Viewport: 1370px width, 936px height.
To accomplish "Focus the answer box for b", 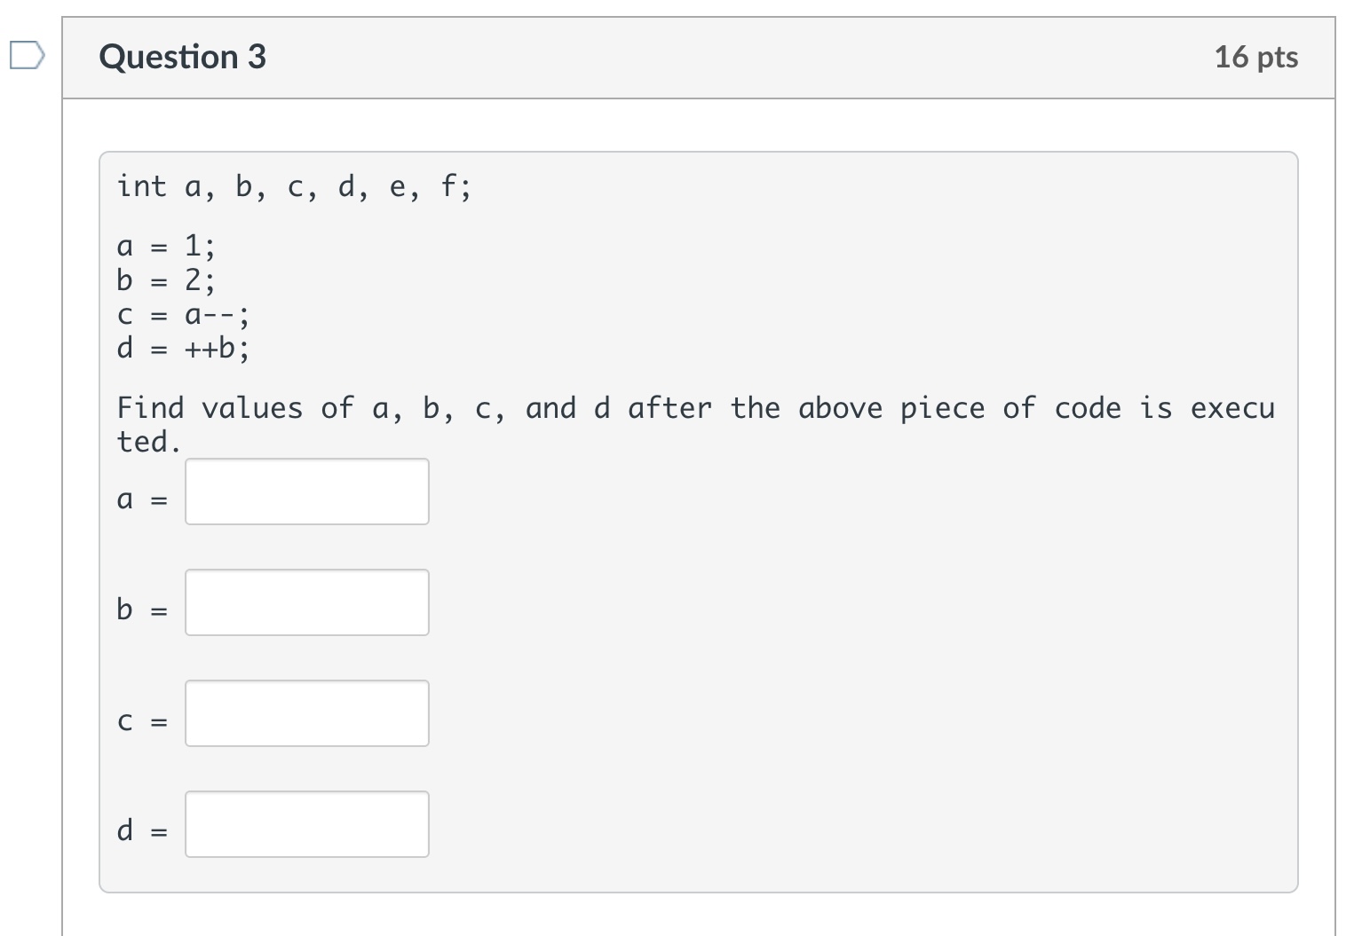I will point(306,602).
